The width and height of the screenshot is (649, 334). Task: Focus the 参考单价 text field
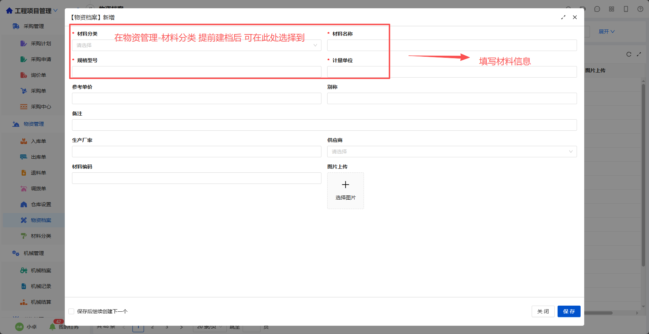point(197,98)
